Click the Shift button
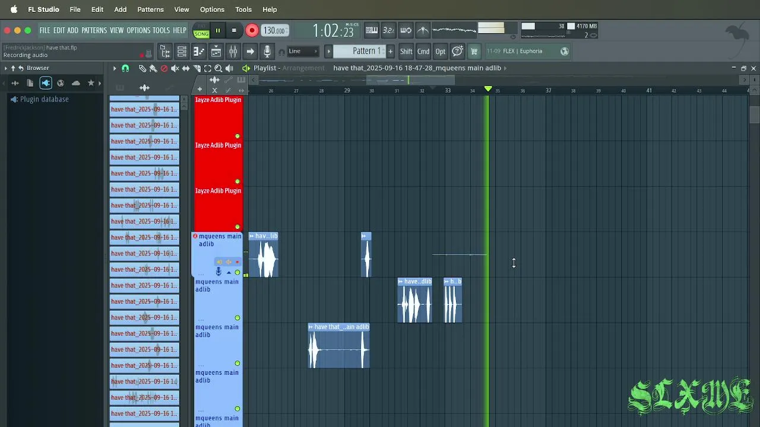The height and width of the screenshot is (427, 760). 406,52
